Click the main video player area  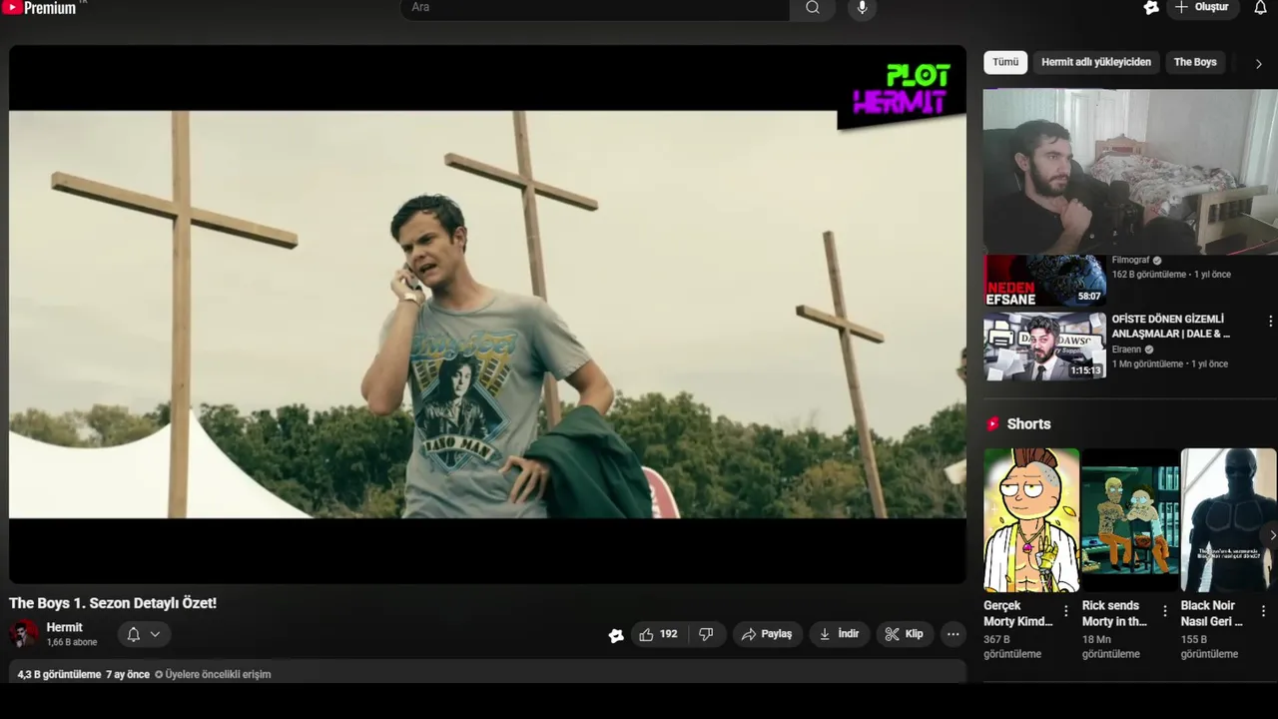point(487,314)
